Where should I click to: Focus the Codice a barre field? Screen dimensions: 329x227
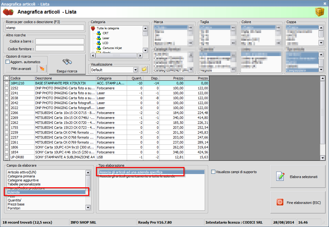coord(60,41)
